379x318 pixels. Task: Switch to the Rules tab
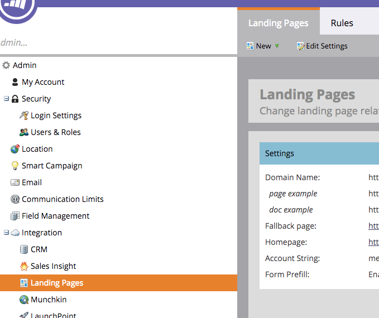click(x=342, y=23)
